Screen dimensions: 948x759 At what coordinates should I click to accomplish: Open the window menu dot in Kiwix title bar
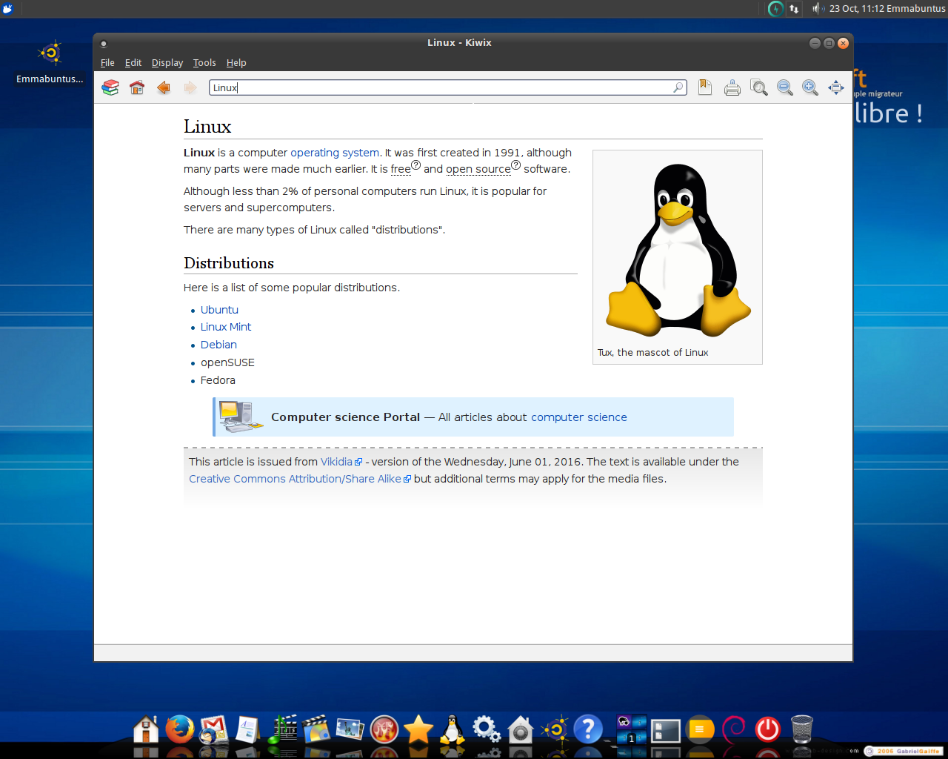tap(104, 44)
